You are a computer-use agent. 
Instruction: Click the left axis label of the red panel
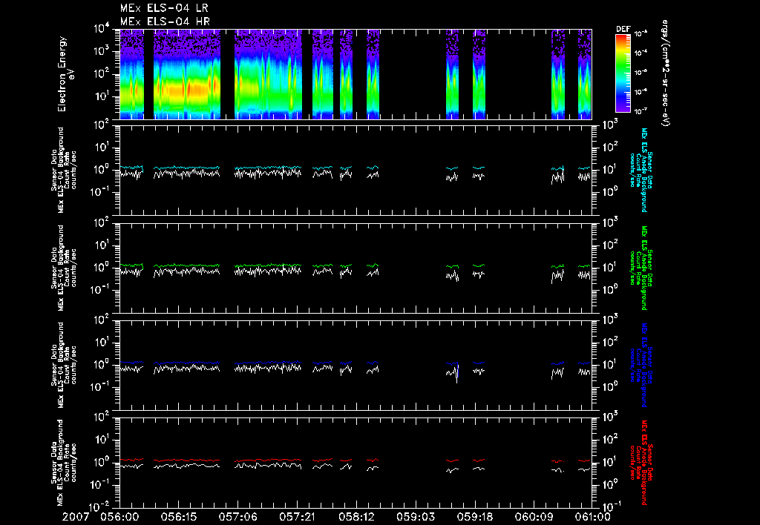[x=64, y=463]
